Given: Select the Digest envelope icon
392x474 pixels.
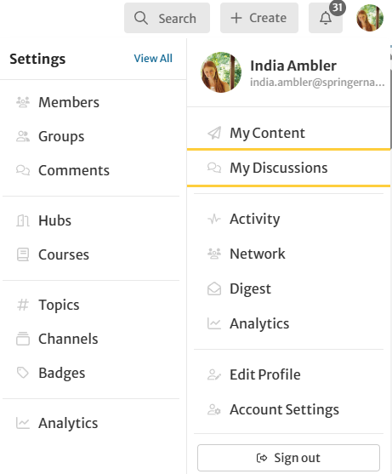Looking at the screenshot, I should [214, 288].
